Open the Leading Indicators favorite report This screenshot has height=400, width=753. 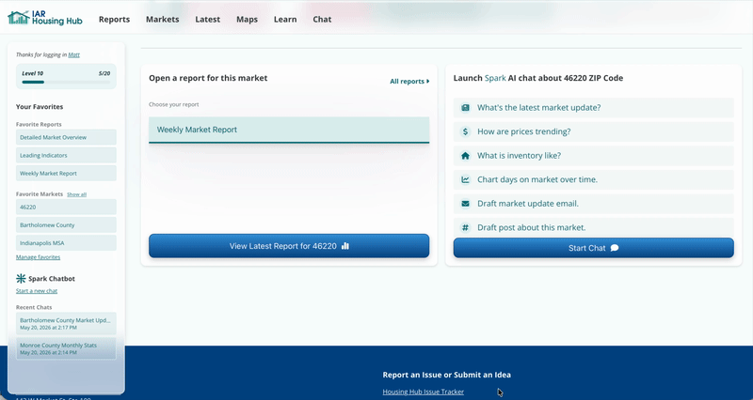[x=66, y=155]
